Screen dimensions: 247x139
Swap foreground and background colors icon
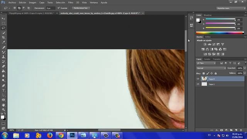click(x=5, y=114)
